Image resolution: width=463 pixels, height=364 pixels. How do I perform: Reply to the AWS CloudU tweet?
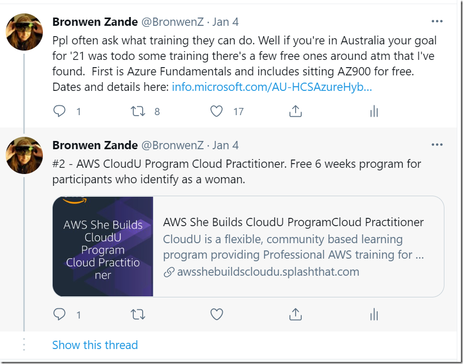coord(59,314)
